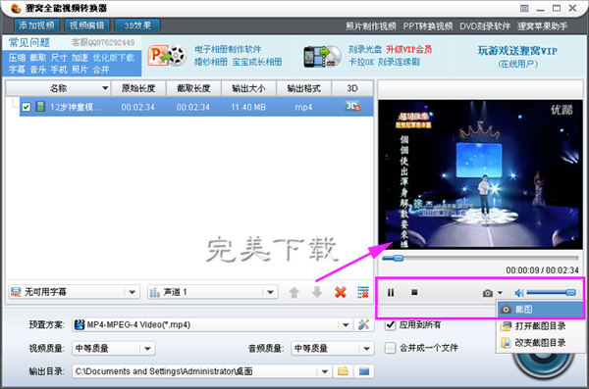Click the 宝宝成长相册 link

coord(257,62)
